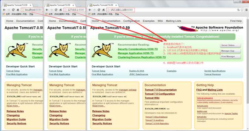Open Home menu in 127.0.0.1 window
The image size is (249, 131).
tap(52, 21)
